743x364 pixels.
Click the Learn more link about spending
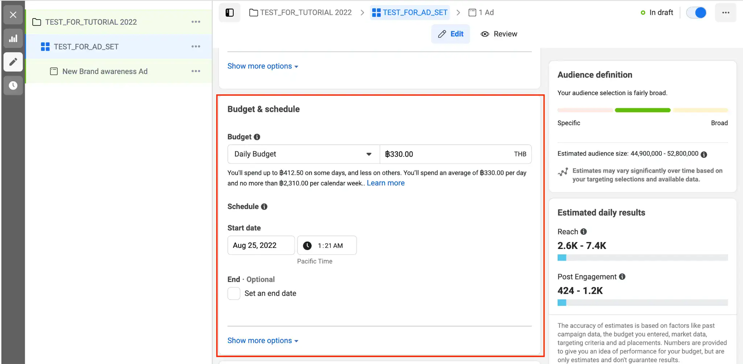(385, 183)
